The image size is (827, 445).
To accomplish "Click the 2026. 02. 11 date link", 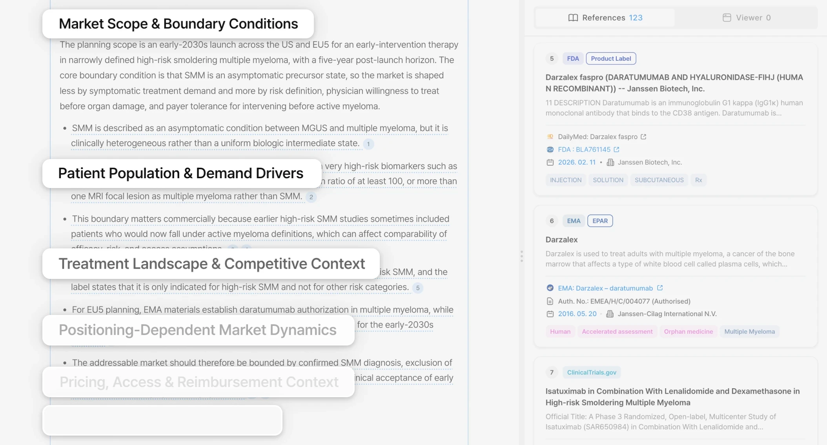I will (x=577, y=162).
